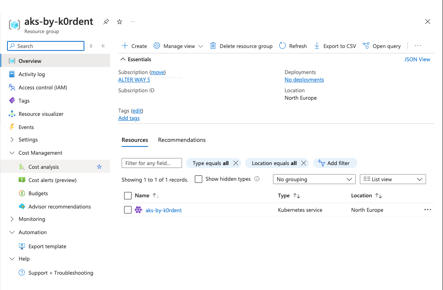Viewport: 443px width, 290px height.
Task: Mark resource group as favorite star
Action: [120, 22]
